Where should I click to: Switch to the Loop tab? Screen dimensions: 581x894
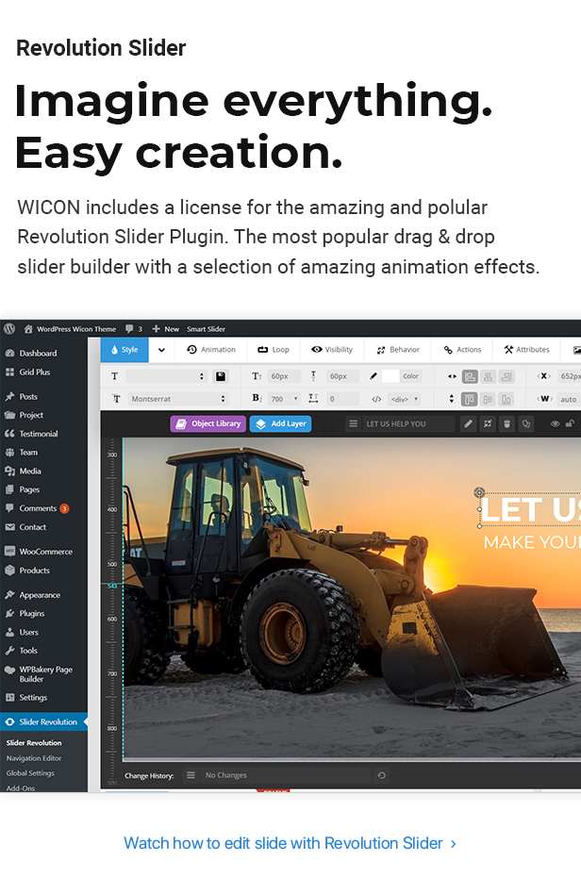(274, 350)
